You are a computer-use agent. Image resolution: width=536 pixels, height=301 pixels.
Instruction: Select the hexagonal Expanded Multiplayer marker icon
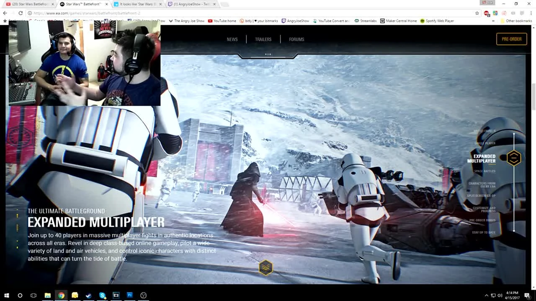pyautogui.click(x=514, y=158)
